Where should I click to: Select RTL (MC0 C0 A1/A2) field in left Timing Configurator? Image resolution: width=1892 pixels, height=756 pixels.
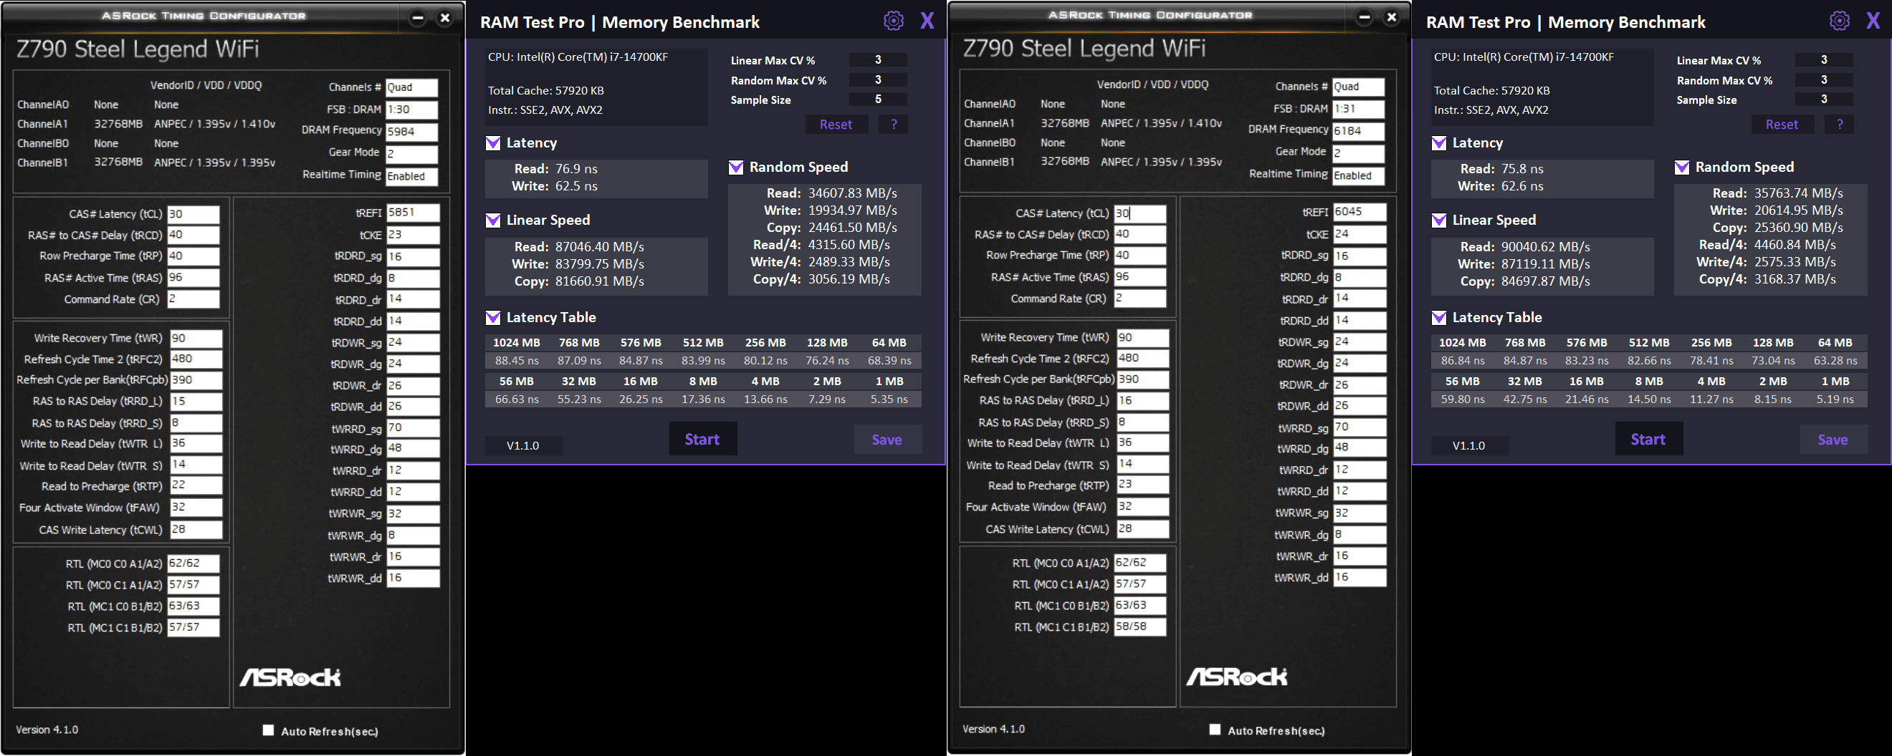[193, 563]
